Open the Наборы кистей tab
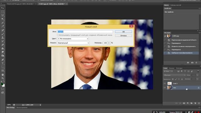The height and width of the screenshot is (113, 201). tap(176, 5)
